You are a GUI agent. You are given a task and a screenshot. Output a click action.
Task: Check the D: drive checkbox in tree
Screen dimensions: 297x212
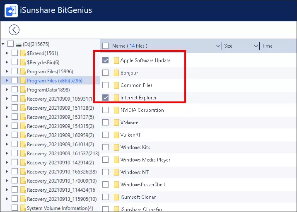click(10, 44)
